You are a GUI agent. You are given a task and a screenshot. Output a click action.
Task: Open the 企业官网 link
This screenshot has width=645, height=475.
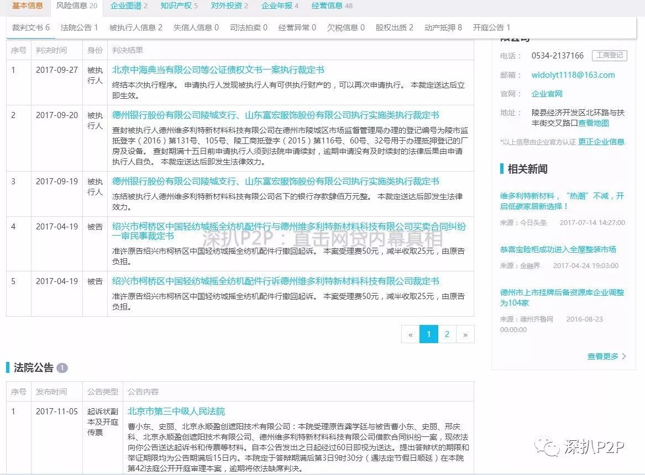547,94
